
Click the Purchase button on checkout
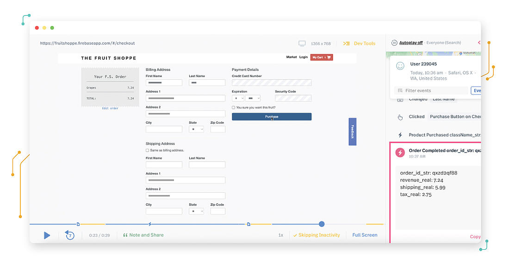click(272, 117)
